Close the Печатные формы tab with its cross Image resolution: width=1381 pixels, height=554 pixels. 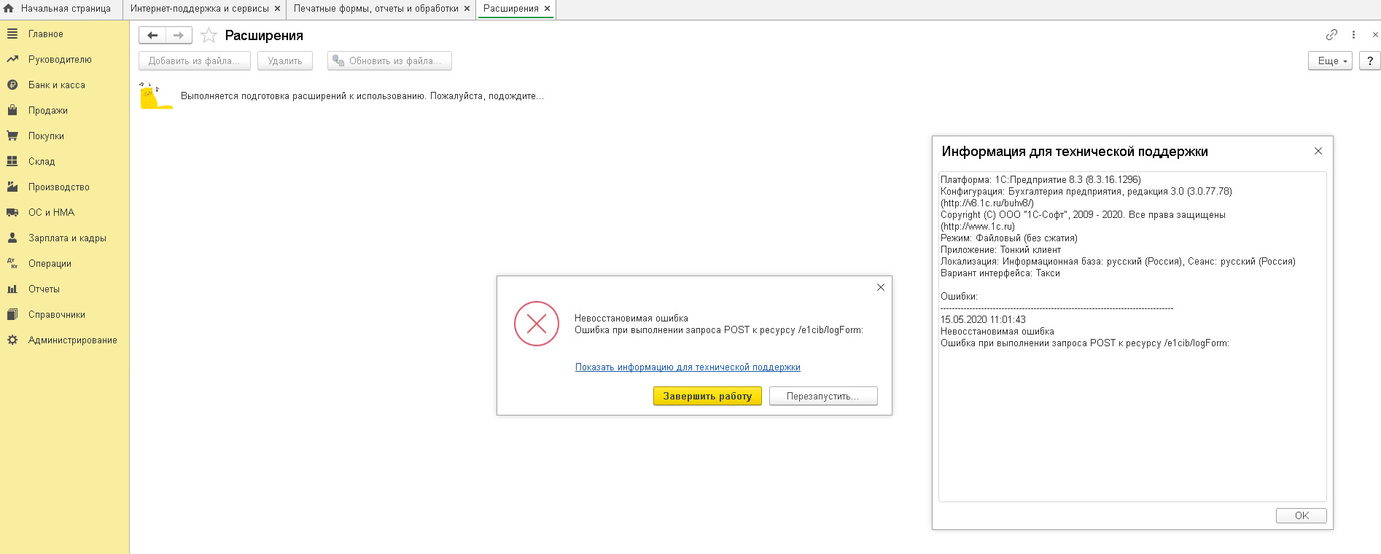click(467, 9)
